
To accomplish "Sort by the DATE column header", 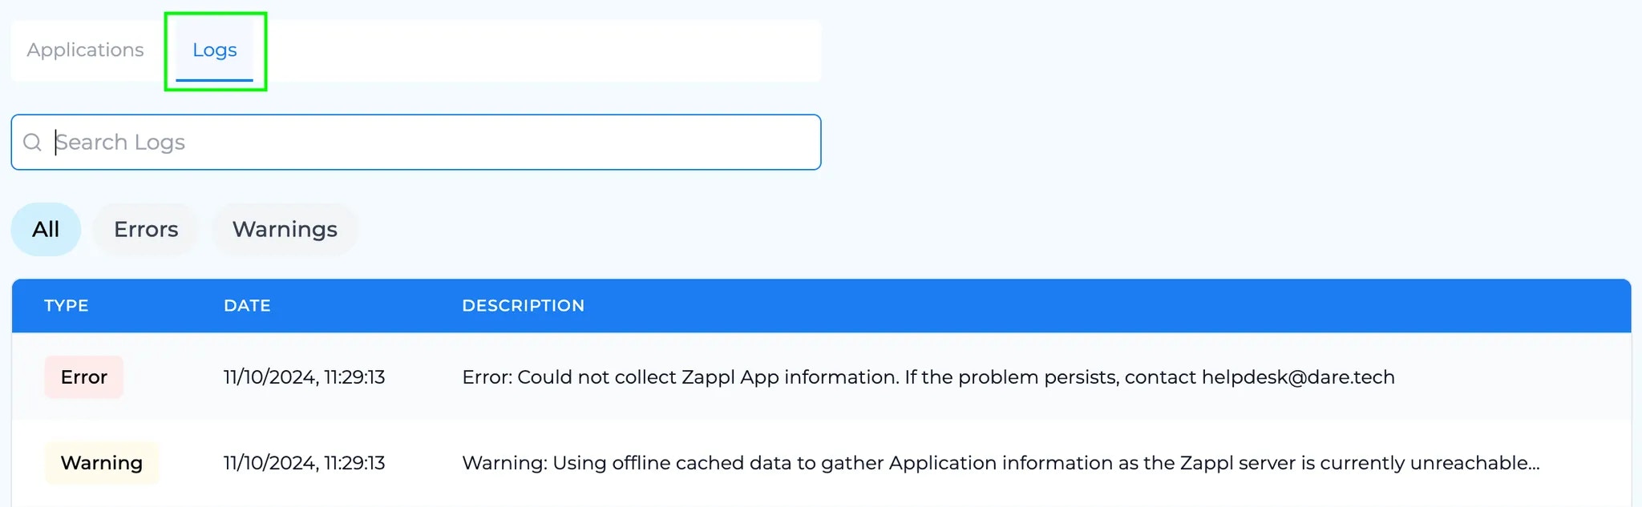I will (x=247, y=305).
